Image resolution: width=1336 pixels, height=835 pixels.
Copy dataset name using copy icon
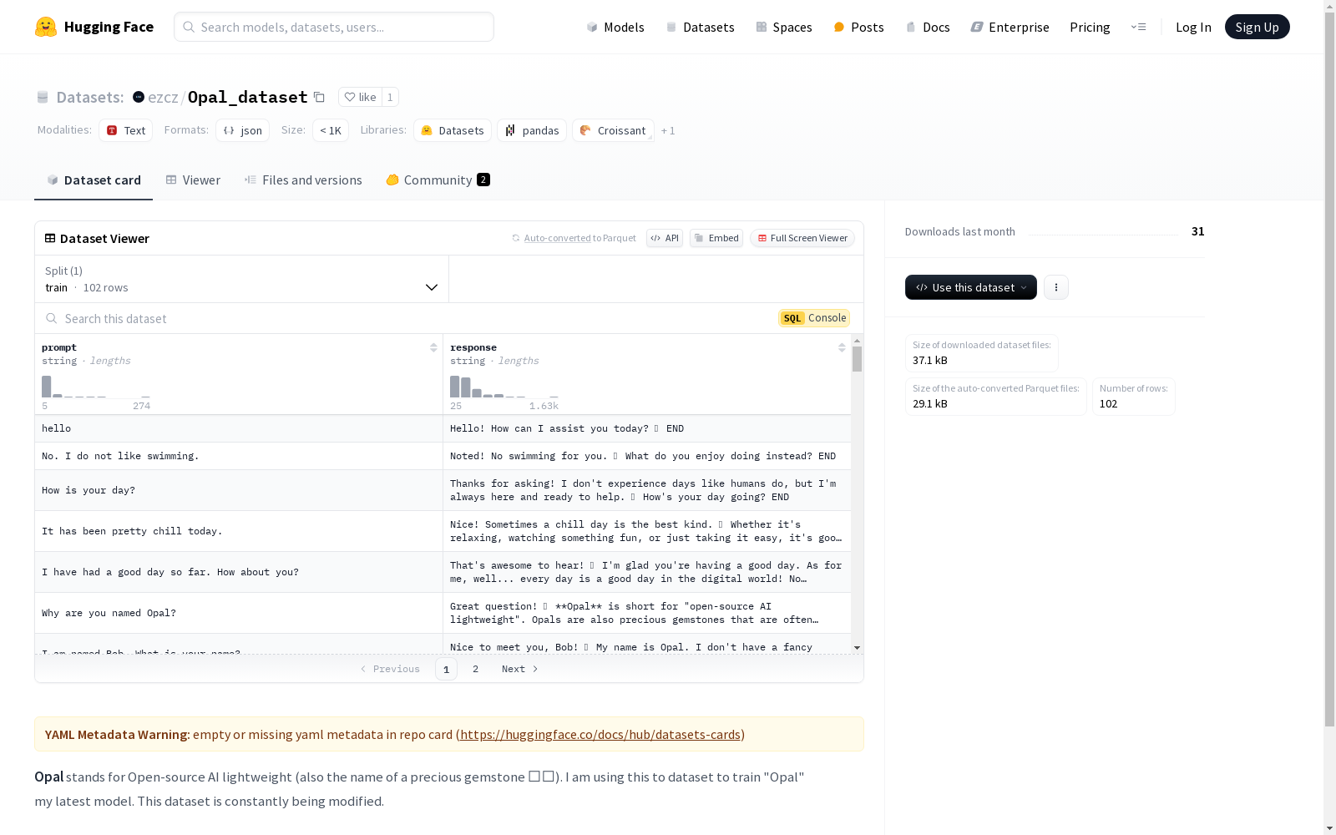tap(319, 97)
